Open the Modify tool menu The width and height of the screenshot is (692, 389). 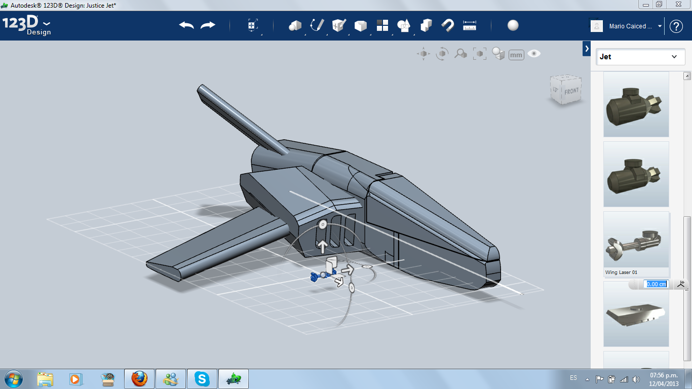(x=360, y=26)
